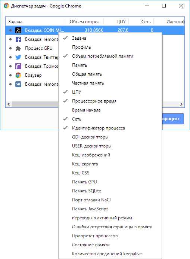Click the end process button
Viewport: 190px width, 259px height.
pos(173,119)
